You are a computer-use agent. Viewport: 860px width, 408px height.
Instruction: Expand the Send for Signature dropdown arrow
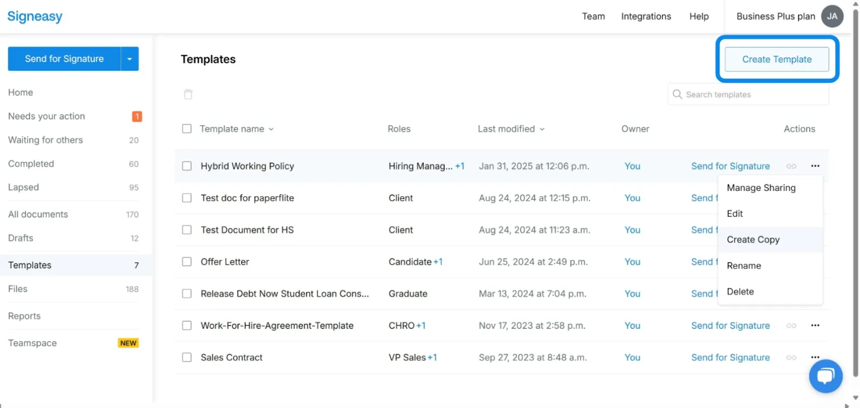point(130,59)
